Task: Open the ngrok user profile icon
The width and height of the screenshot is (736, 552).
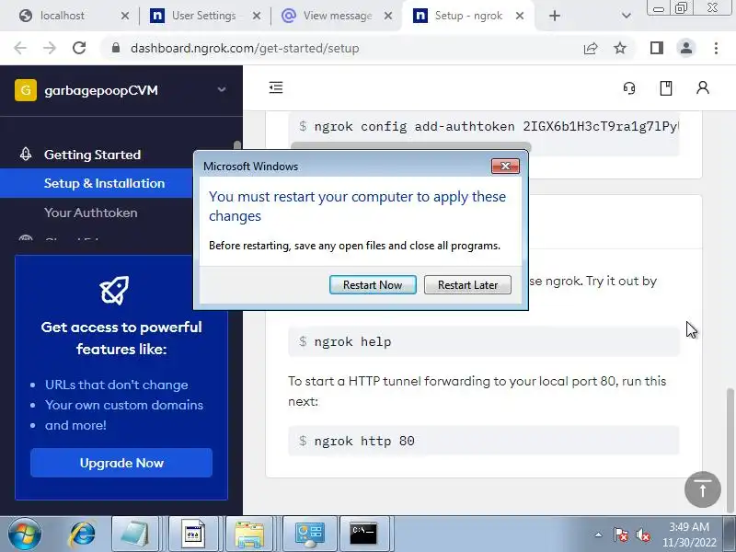Action: [703, 87]
